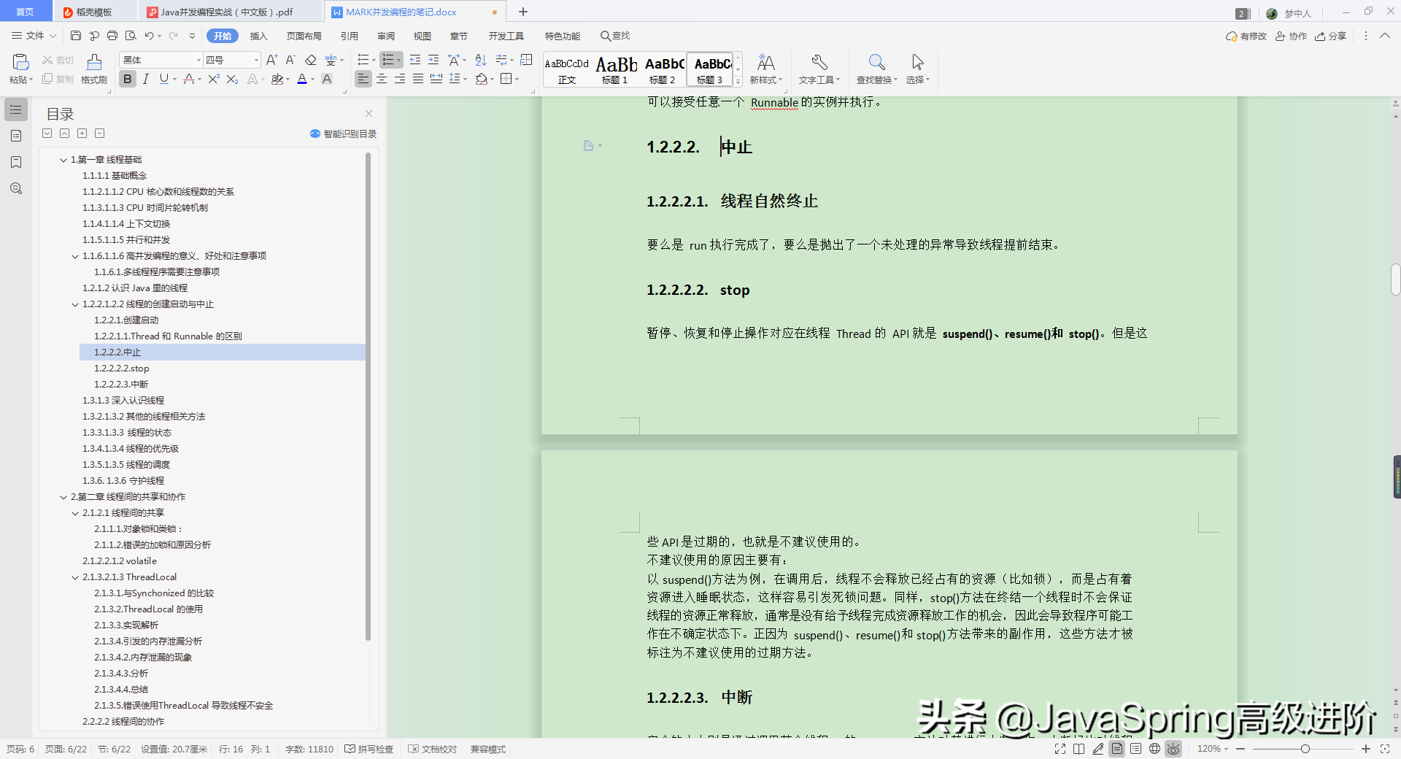The height and width of the screenshot is (759, 1401).
Task: Open the 文件 menu
Action: point(34,36)
